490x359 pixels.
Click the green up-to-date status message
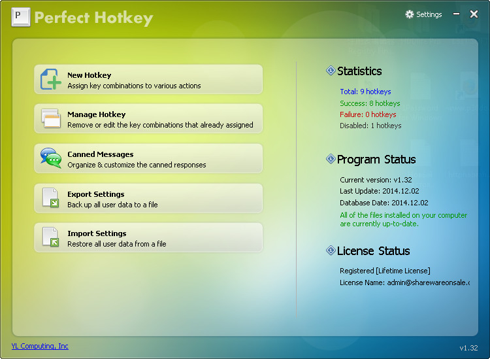pos(404,220)
